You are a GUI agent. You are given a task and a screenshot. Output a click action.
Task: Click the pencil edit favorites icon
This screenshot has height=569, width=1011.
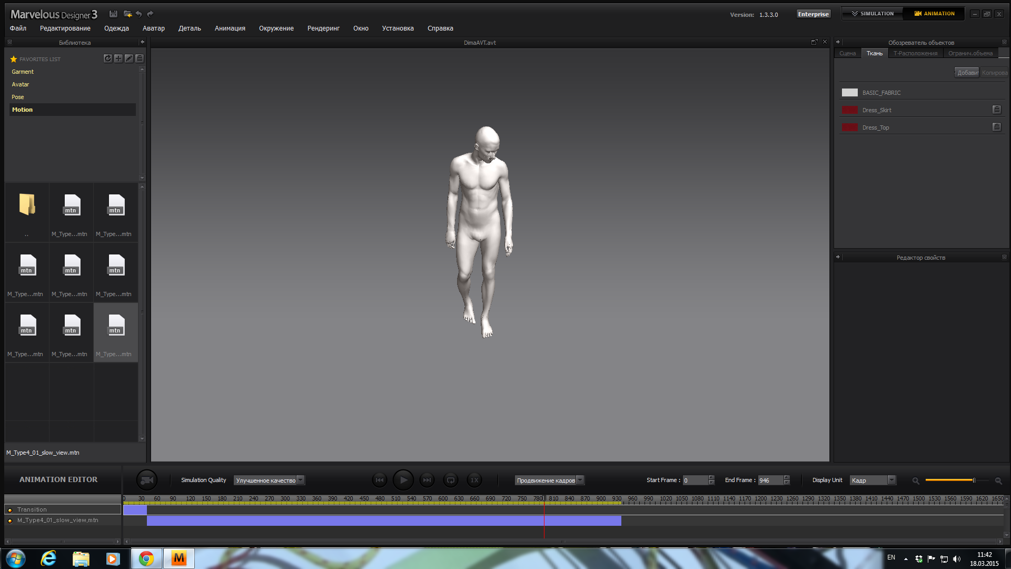129,58
